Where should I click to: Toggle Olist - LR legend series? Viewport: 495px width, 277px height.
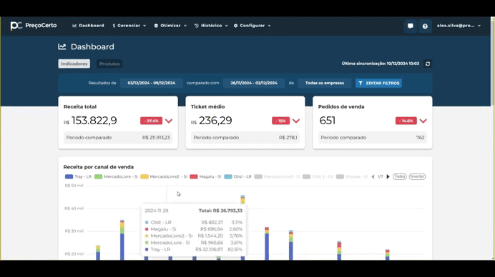click(x=237, y=176)
